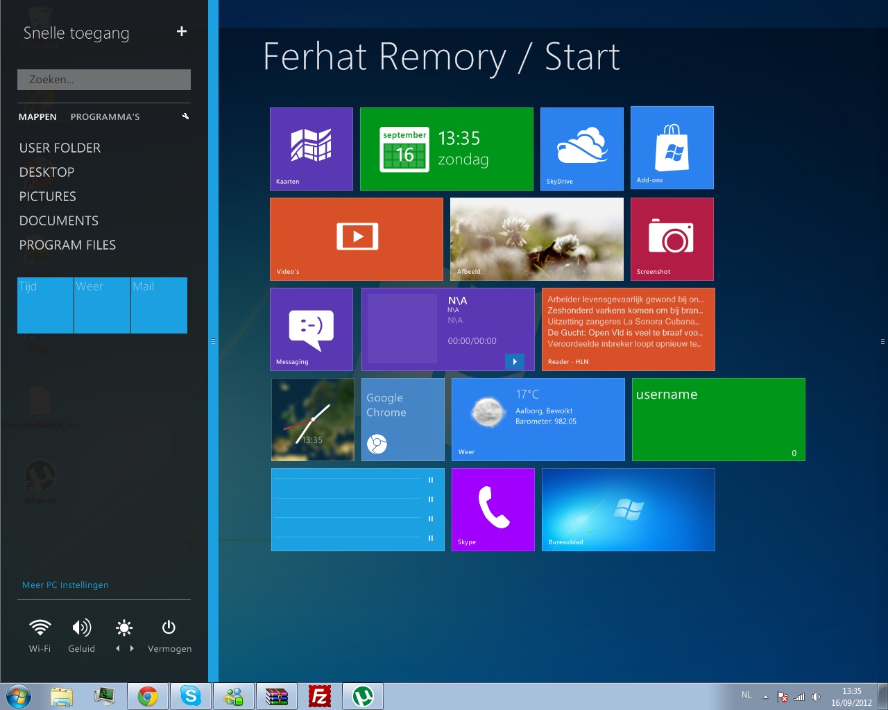Image resolution: width=888 pixels, height=710 pixels.
Task: Click the Zoeken search field
Action: 104,80
